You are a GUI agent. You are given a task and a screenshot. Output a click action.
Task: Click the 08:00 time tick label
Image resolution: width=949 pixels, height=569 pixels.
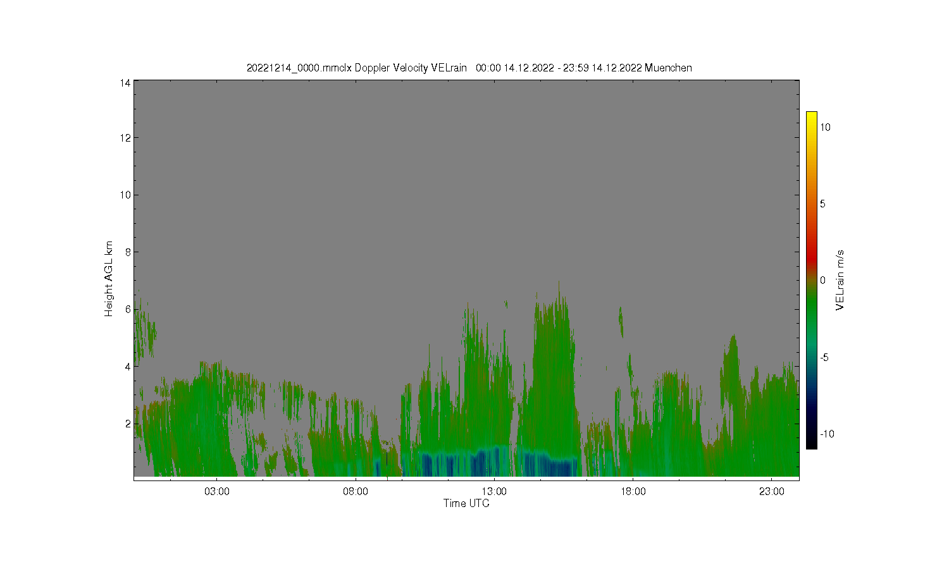[x=356, y=491]
